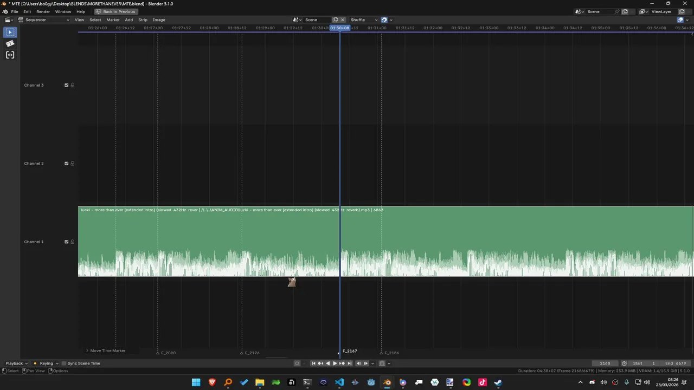
Task: Open the File menu
Action: 15,11
